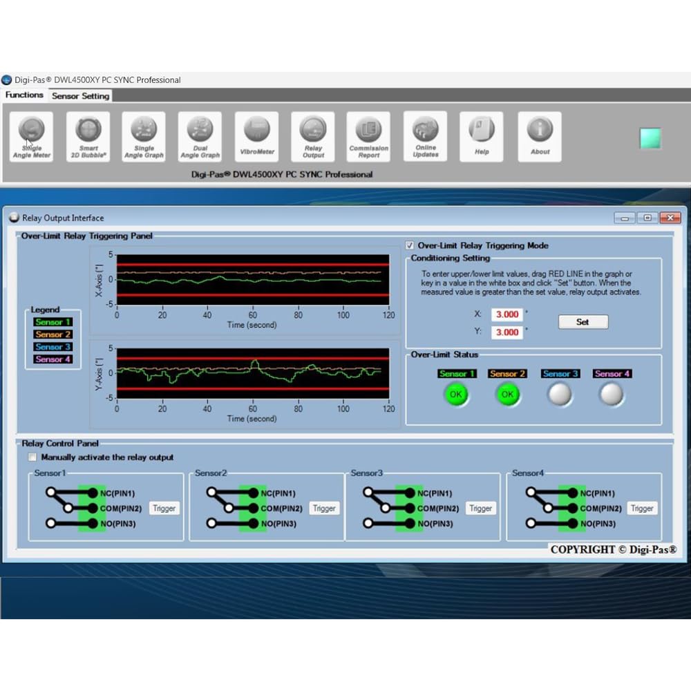Check for Online Updates
Screen dimensions: 691x691
point(425,136)
